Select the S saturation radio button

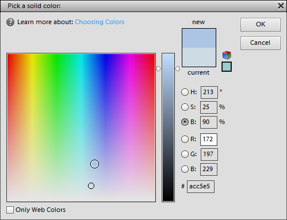click(185, 107)
